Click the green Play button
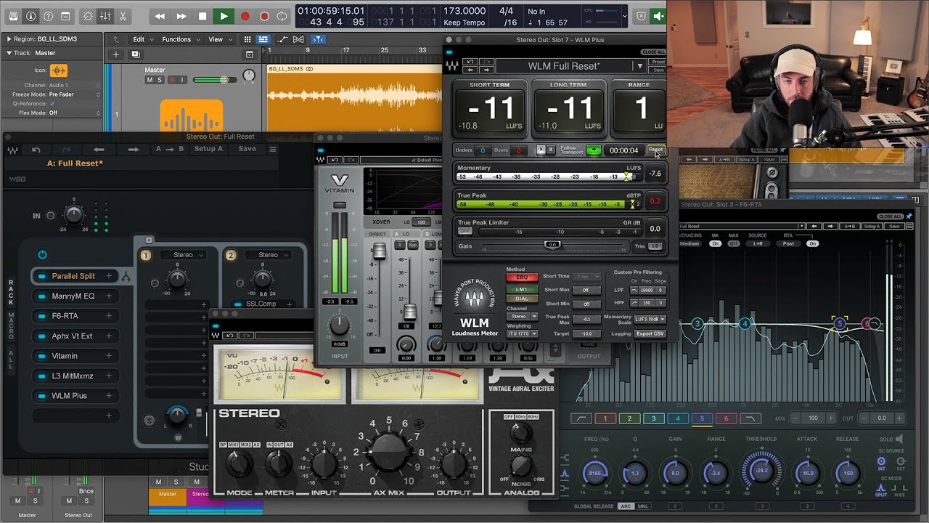Image resolution: width=929 pixels, height=523 pixels. [224, 16]
